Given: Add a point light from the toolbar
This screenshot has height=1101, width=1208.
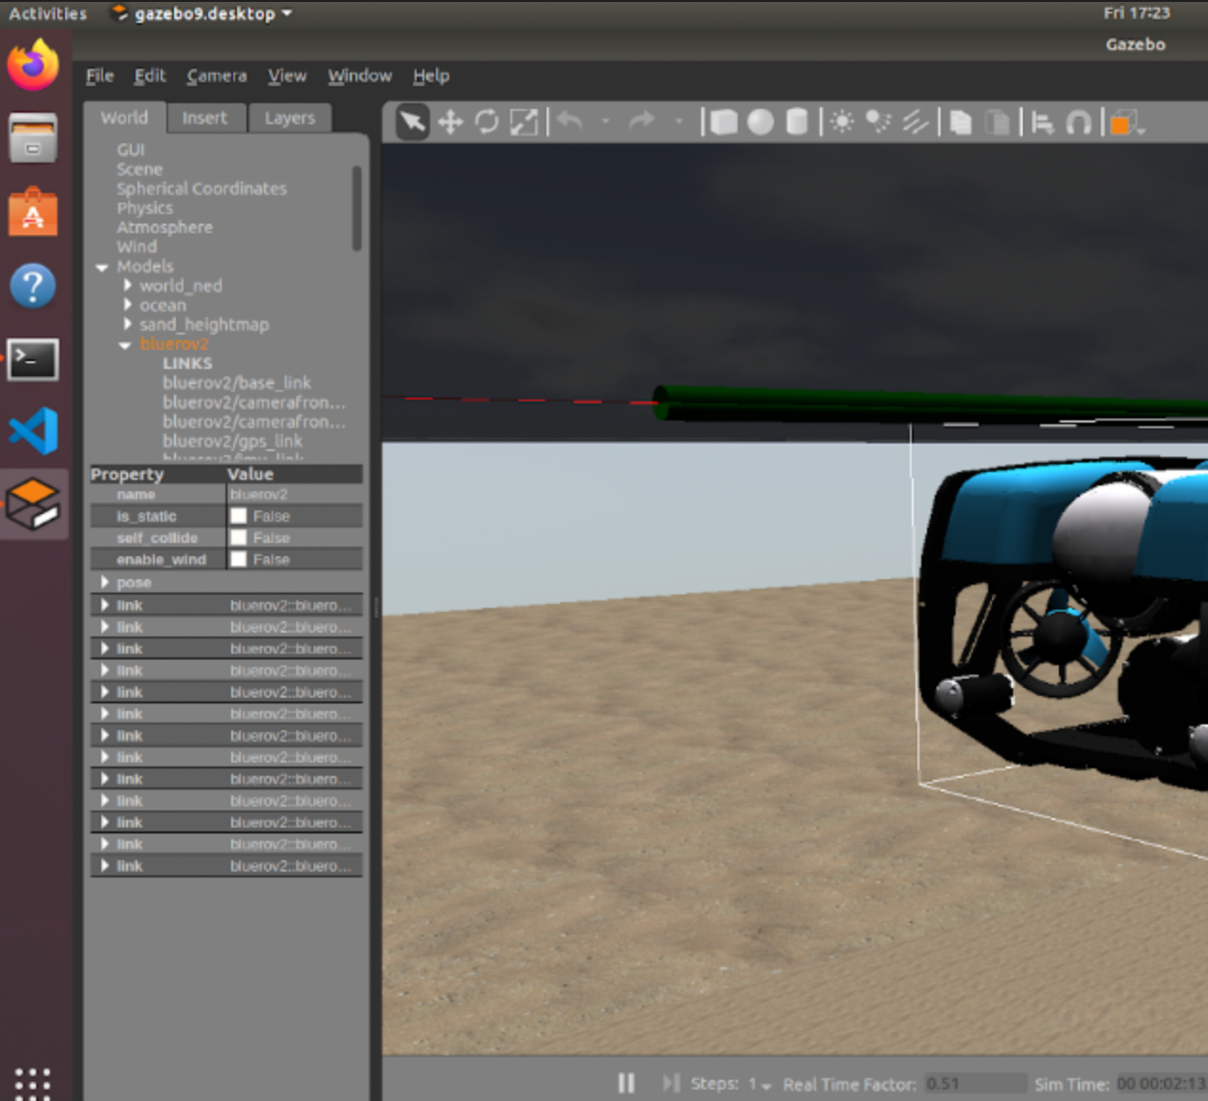Looking at the screenshot, I should tap(842, 122).
